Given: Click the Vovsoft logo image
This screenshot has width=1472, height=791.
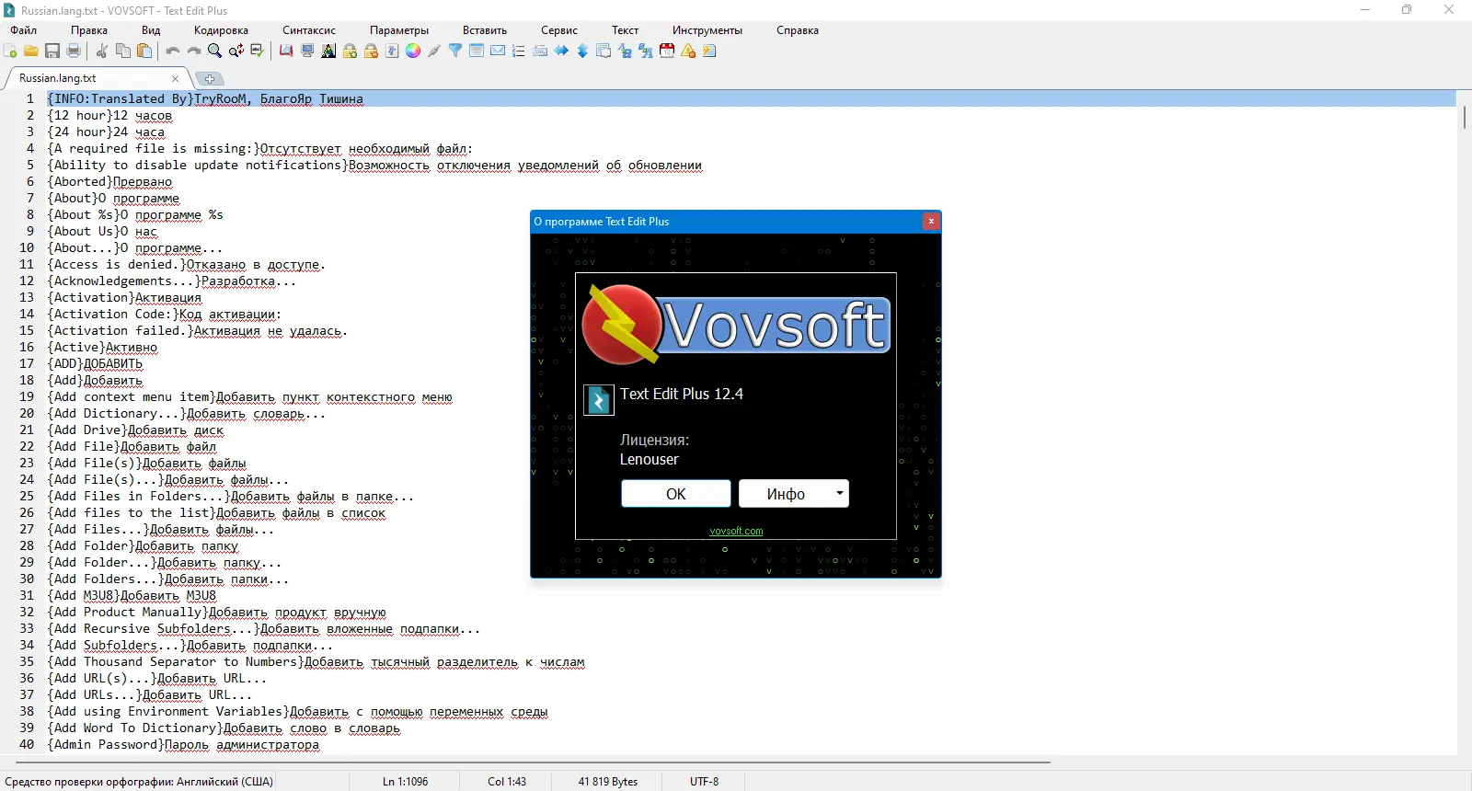Looking at the screenshot, I should [736, 325].
